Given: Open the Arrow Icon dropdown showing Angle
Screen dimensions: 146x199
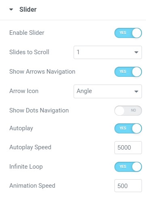Looking at the screenshot, I should tap(108, 91).
